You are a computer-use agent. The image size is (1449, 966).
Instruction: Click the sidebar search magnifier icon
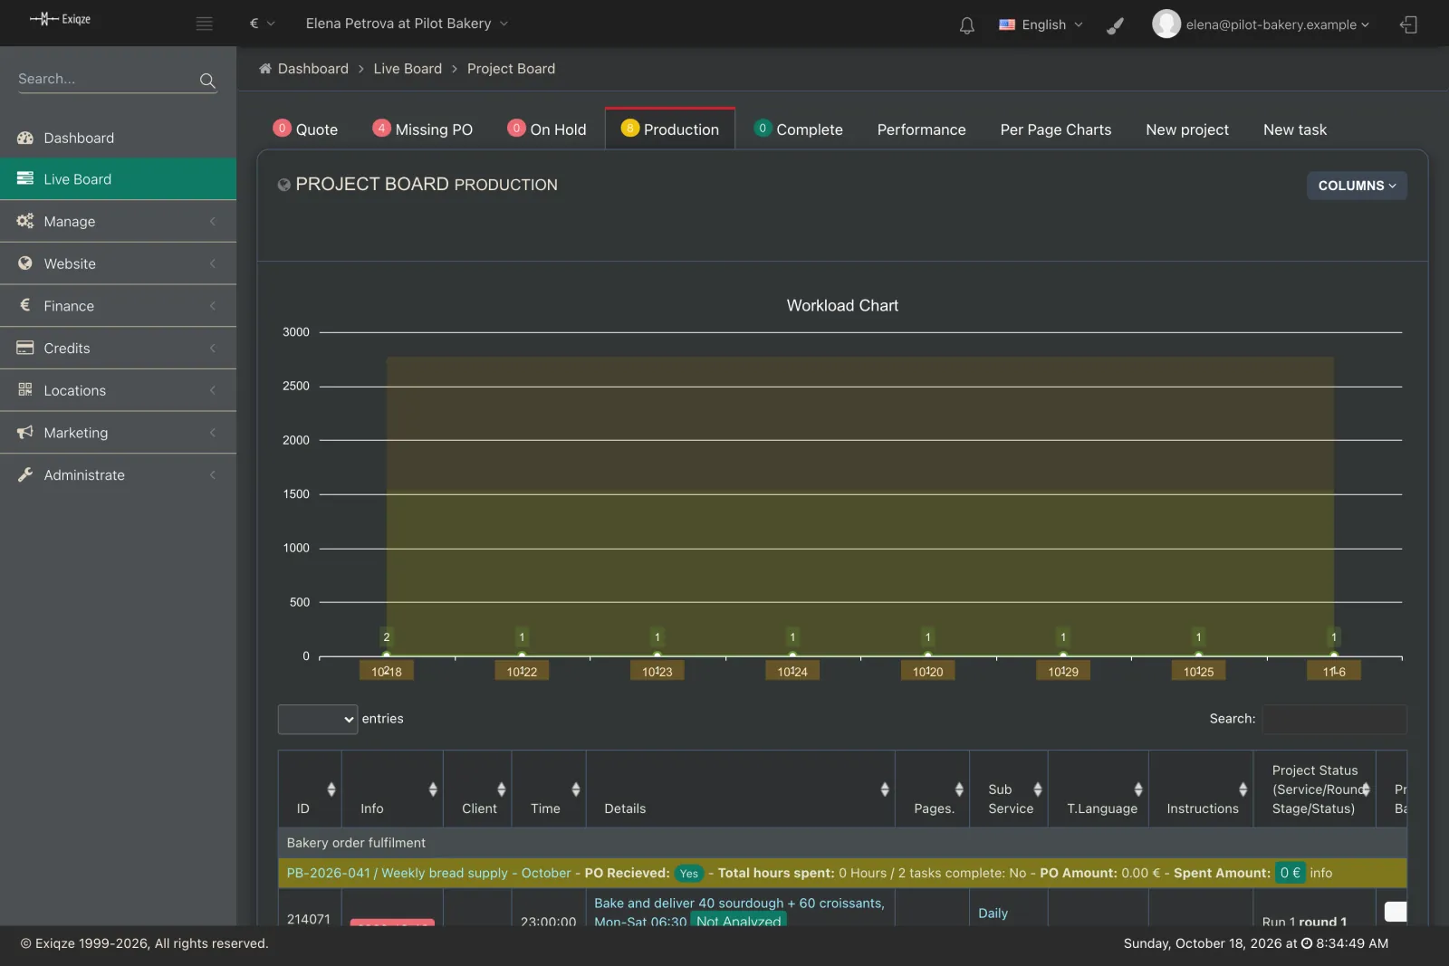(207, 81)
